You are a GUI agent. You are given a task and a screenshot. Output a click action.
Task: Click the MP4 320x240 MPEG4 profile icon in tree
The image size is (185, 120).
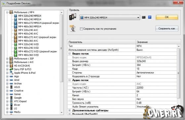point(16,16)
